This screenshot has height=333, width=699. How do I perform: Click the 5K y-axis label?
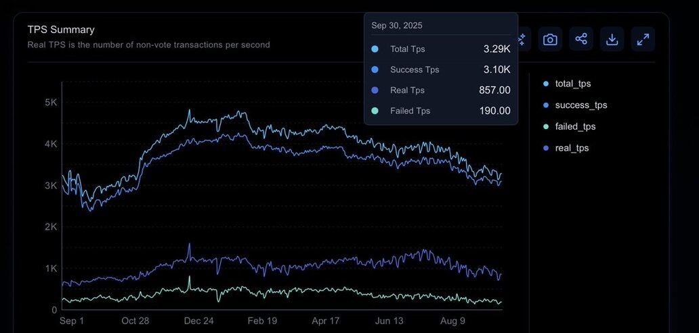[x=51, y=102]
